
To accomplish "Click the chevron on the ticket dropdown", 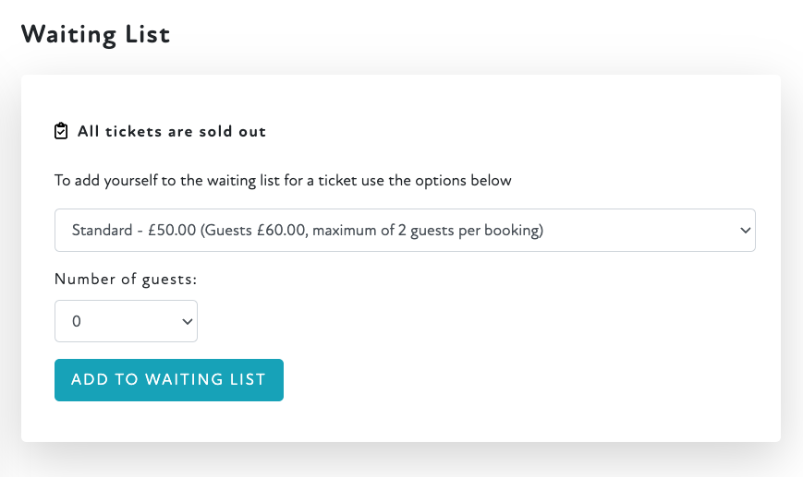I will click(x=745, y=231).
